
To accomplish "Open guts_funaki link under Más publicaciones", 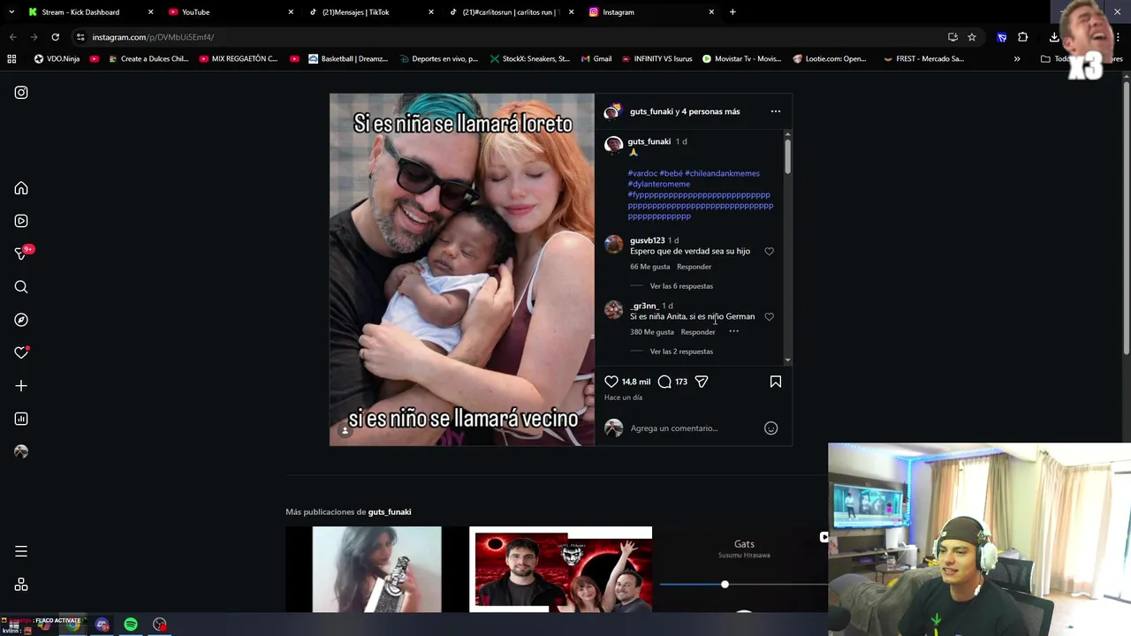I will pyautogui.click(x=390, y=512).
